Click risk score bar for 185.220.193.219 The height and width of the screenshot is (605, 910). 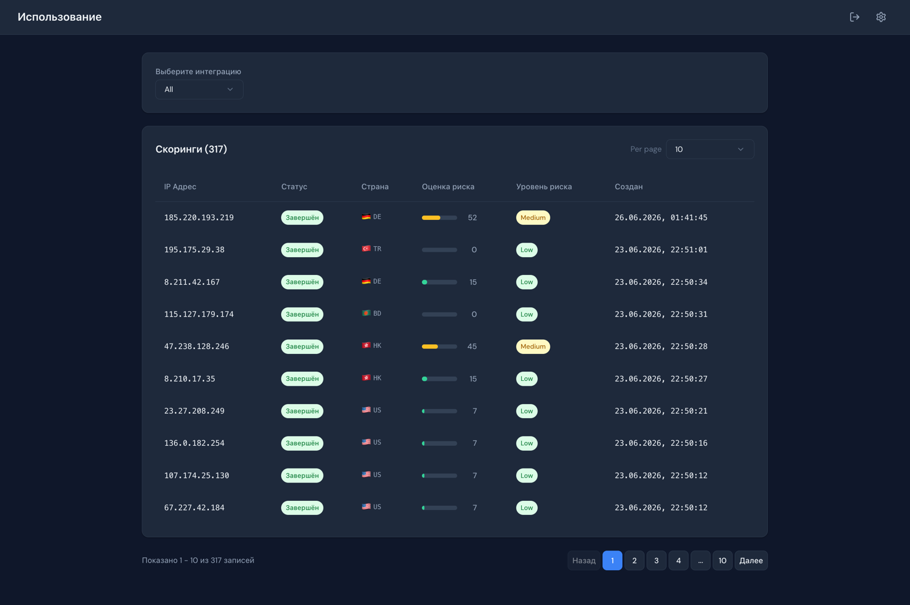point(439,217)
